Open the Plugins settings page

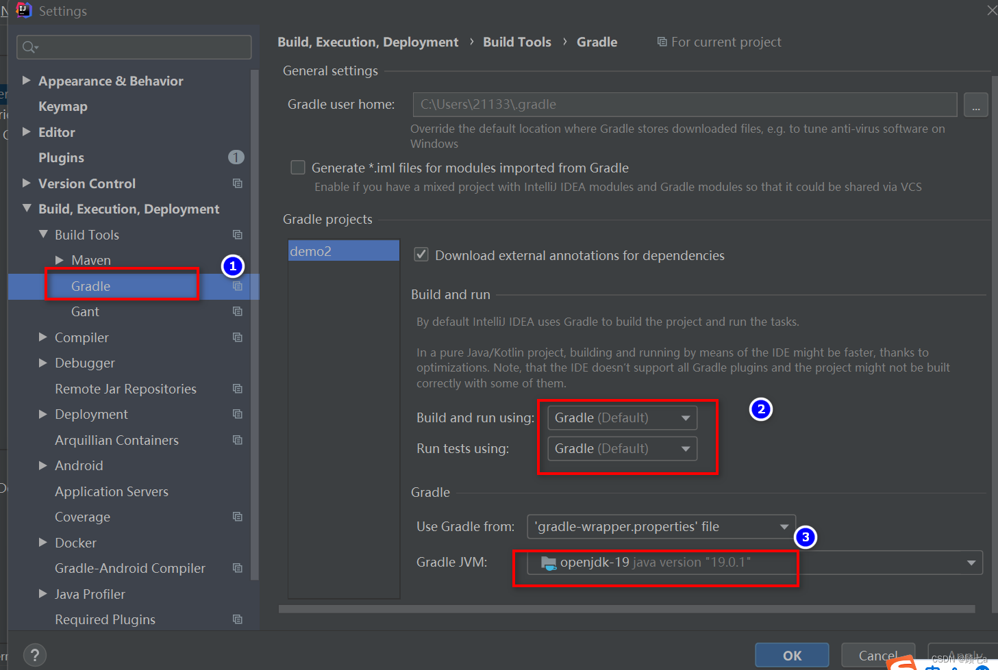pos(62,158)
